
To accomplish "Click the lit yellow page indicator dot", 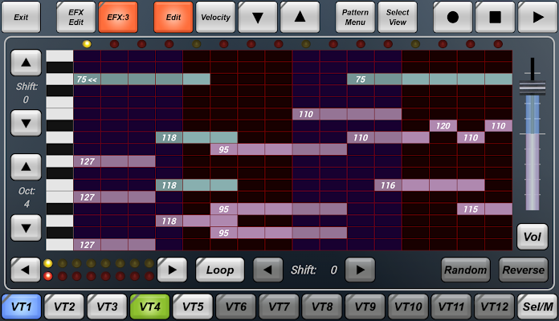I will pos(47,263).
